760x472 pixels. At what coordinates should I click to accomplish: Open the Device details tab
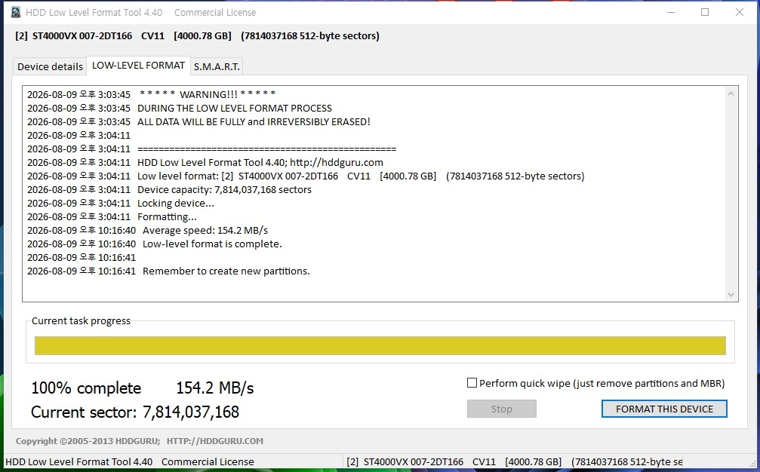point(50,66)
